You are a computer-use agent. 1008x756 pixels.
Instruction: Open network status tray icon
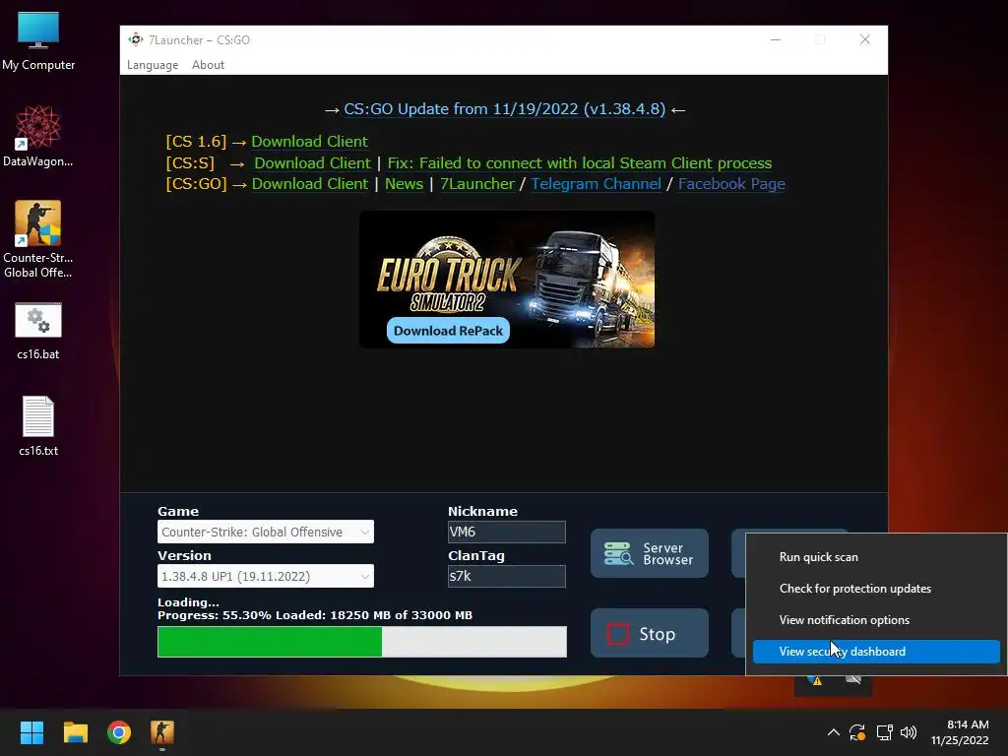885,732
